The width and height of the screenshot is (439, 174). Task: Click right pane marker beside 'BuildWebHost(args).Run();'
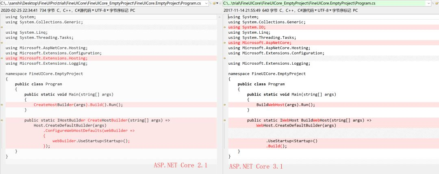tap(224, 105)
